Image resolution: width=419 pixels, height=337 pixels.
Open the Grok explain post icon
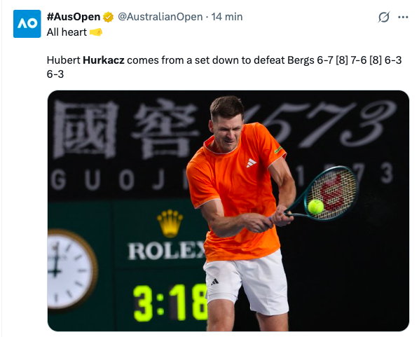pos(384,17)
